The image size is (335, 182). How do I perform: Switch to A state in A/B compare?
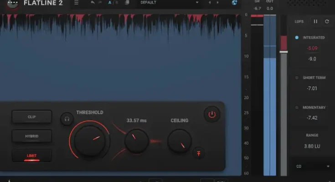(x=110, y=3)
